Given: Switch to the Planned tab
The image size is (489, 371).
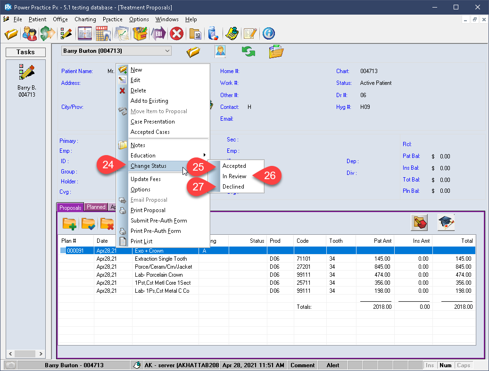Looking at the screenshot, I should 96,207.
